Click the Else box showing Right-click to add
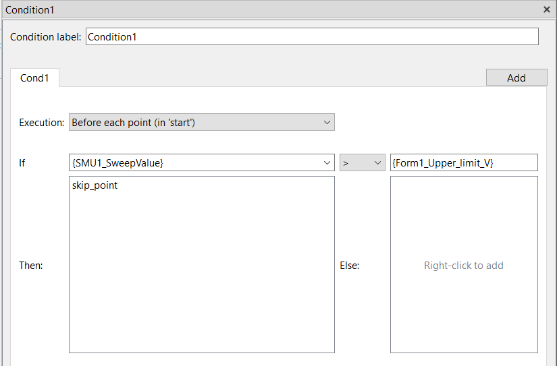This screenshot has height=366, width=557. (x=464, y=265)
